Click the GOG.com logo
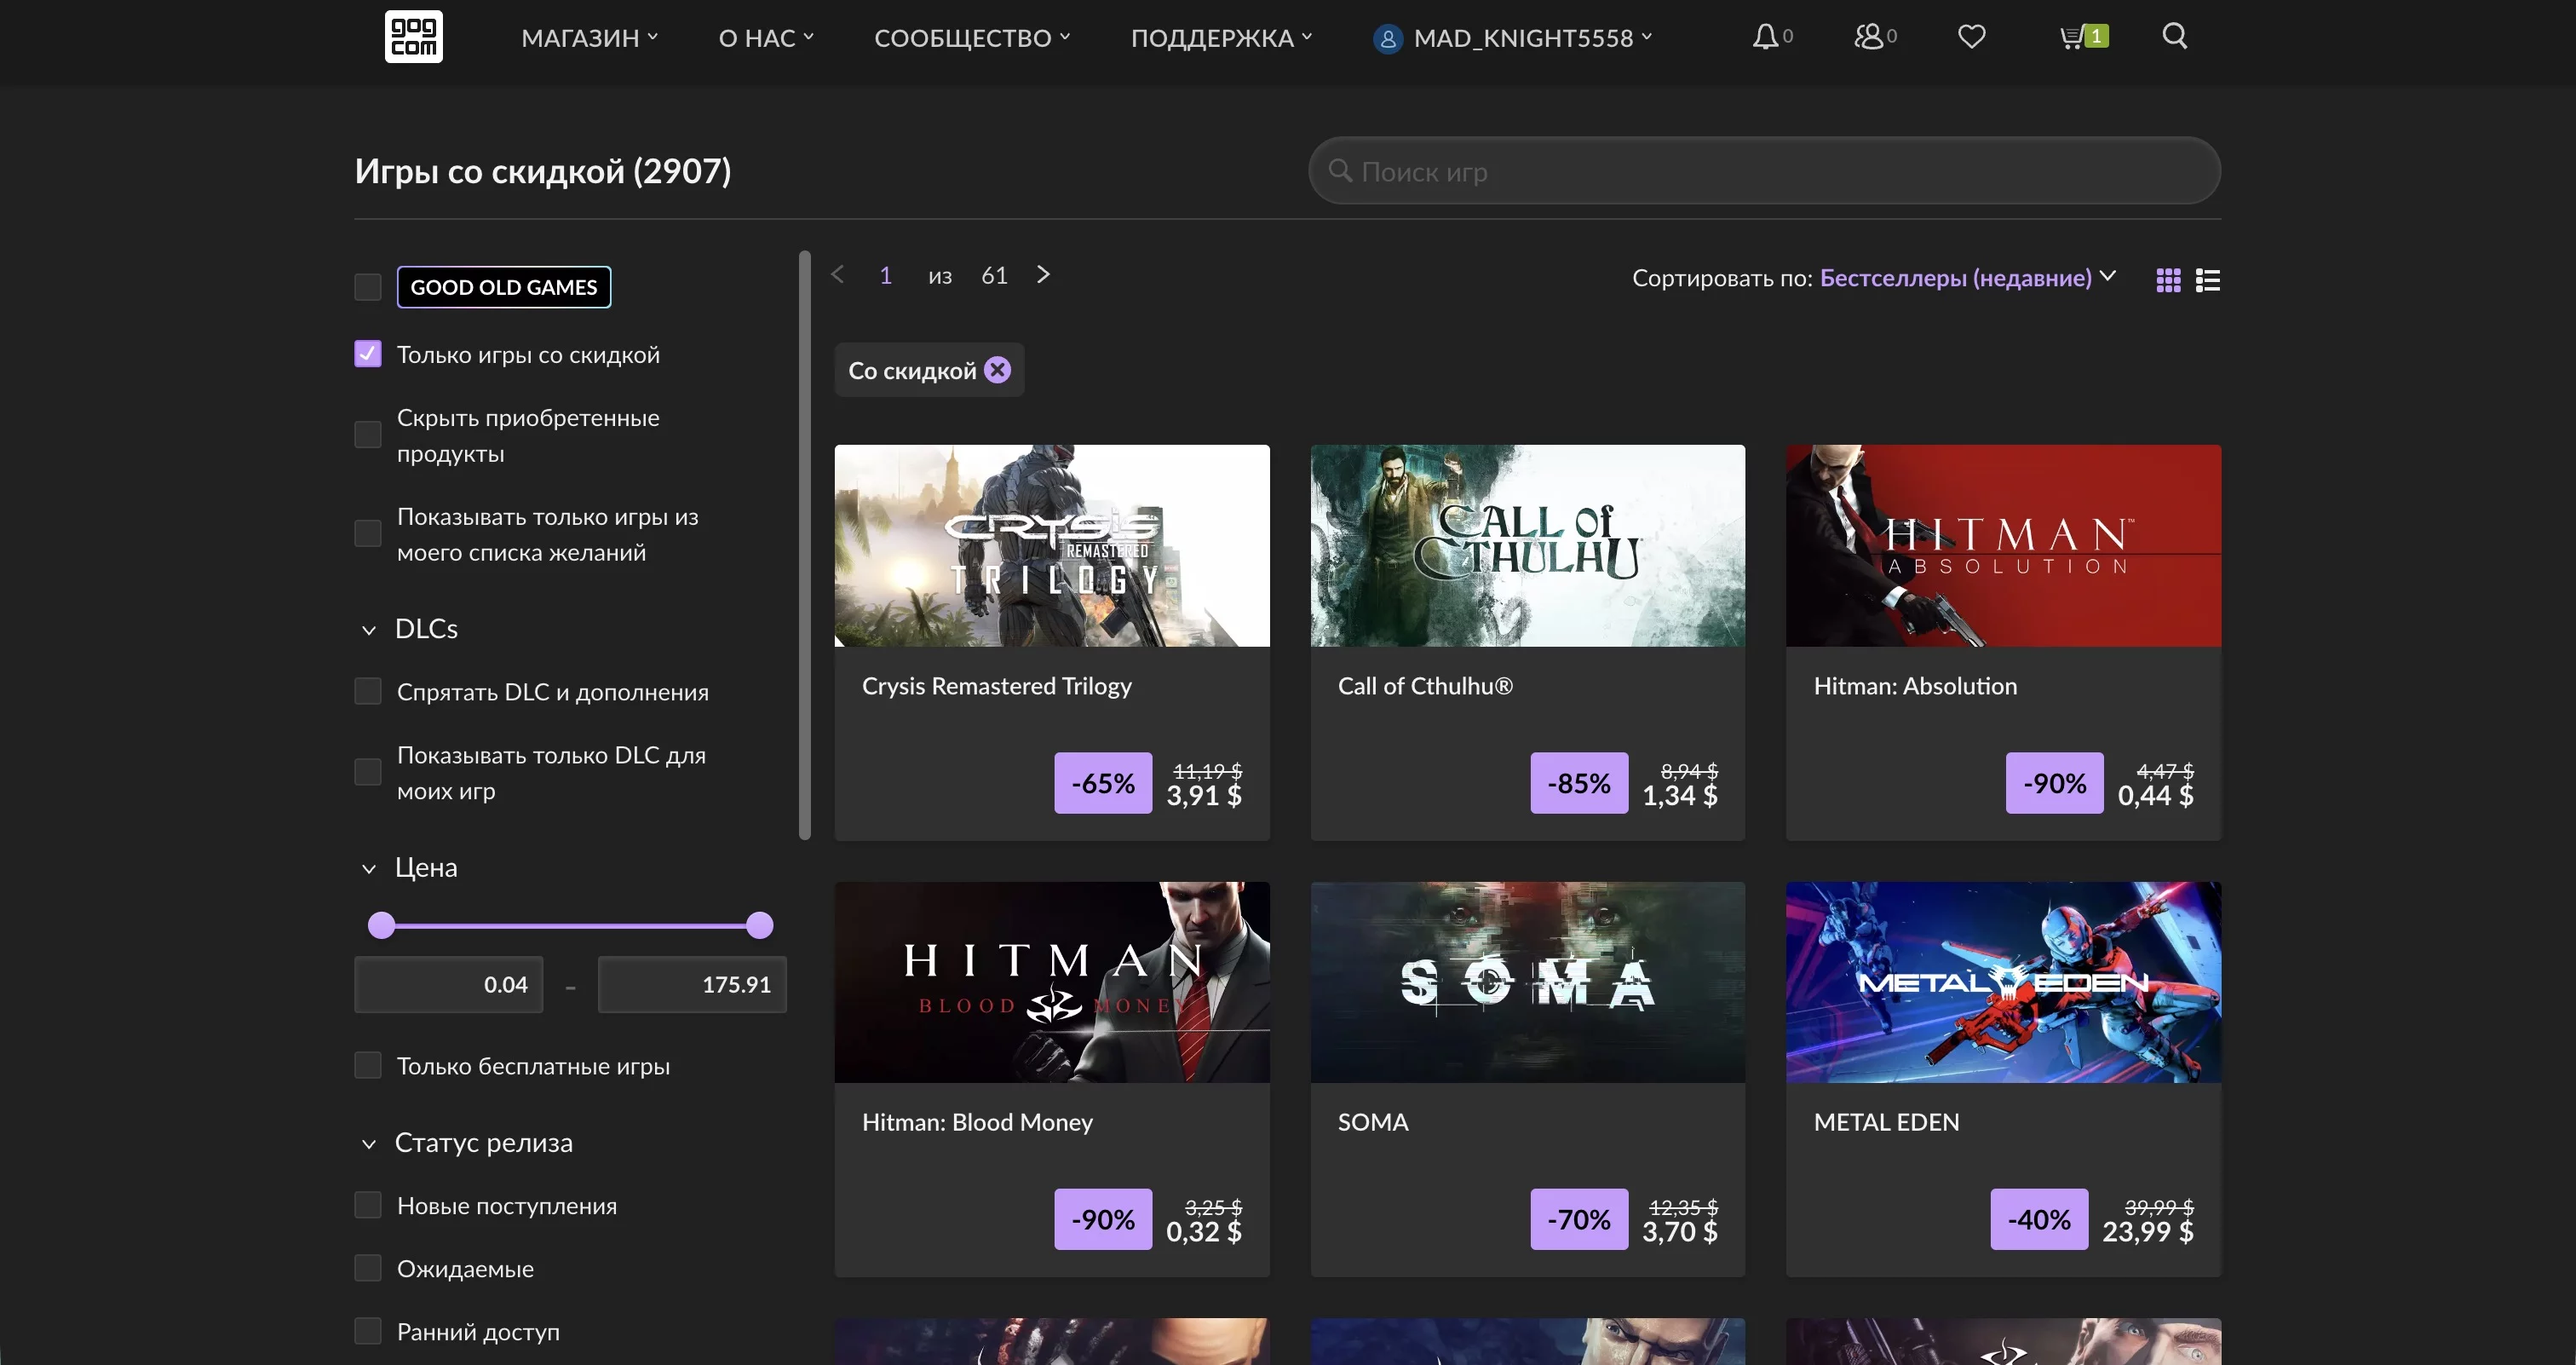The height and width of the screenshot is (1365, 2576). [x=413, y=37]
